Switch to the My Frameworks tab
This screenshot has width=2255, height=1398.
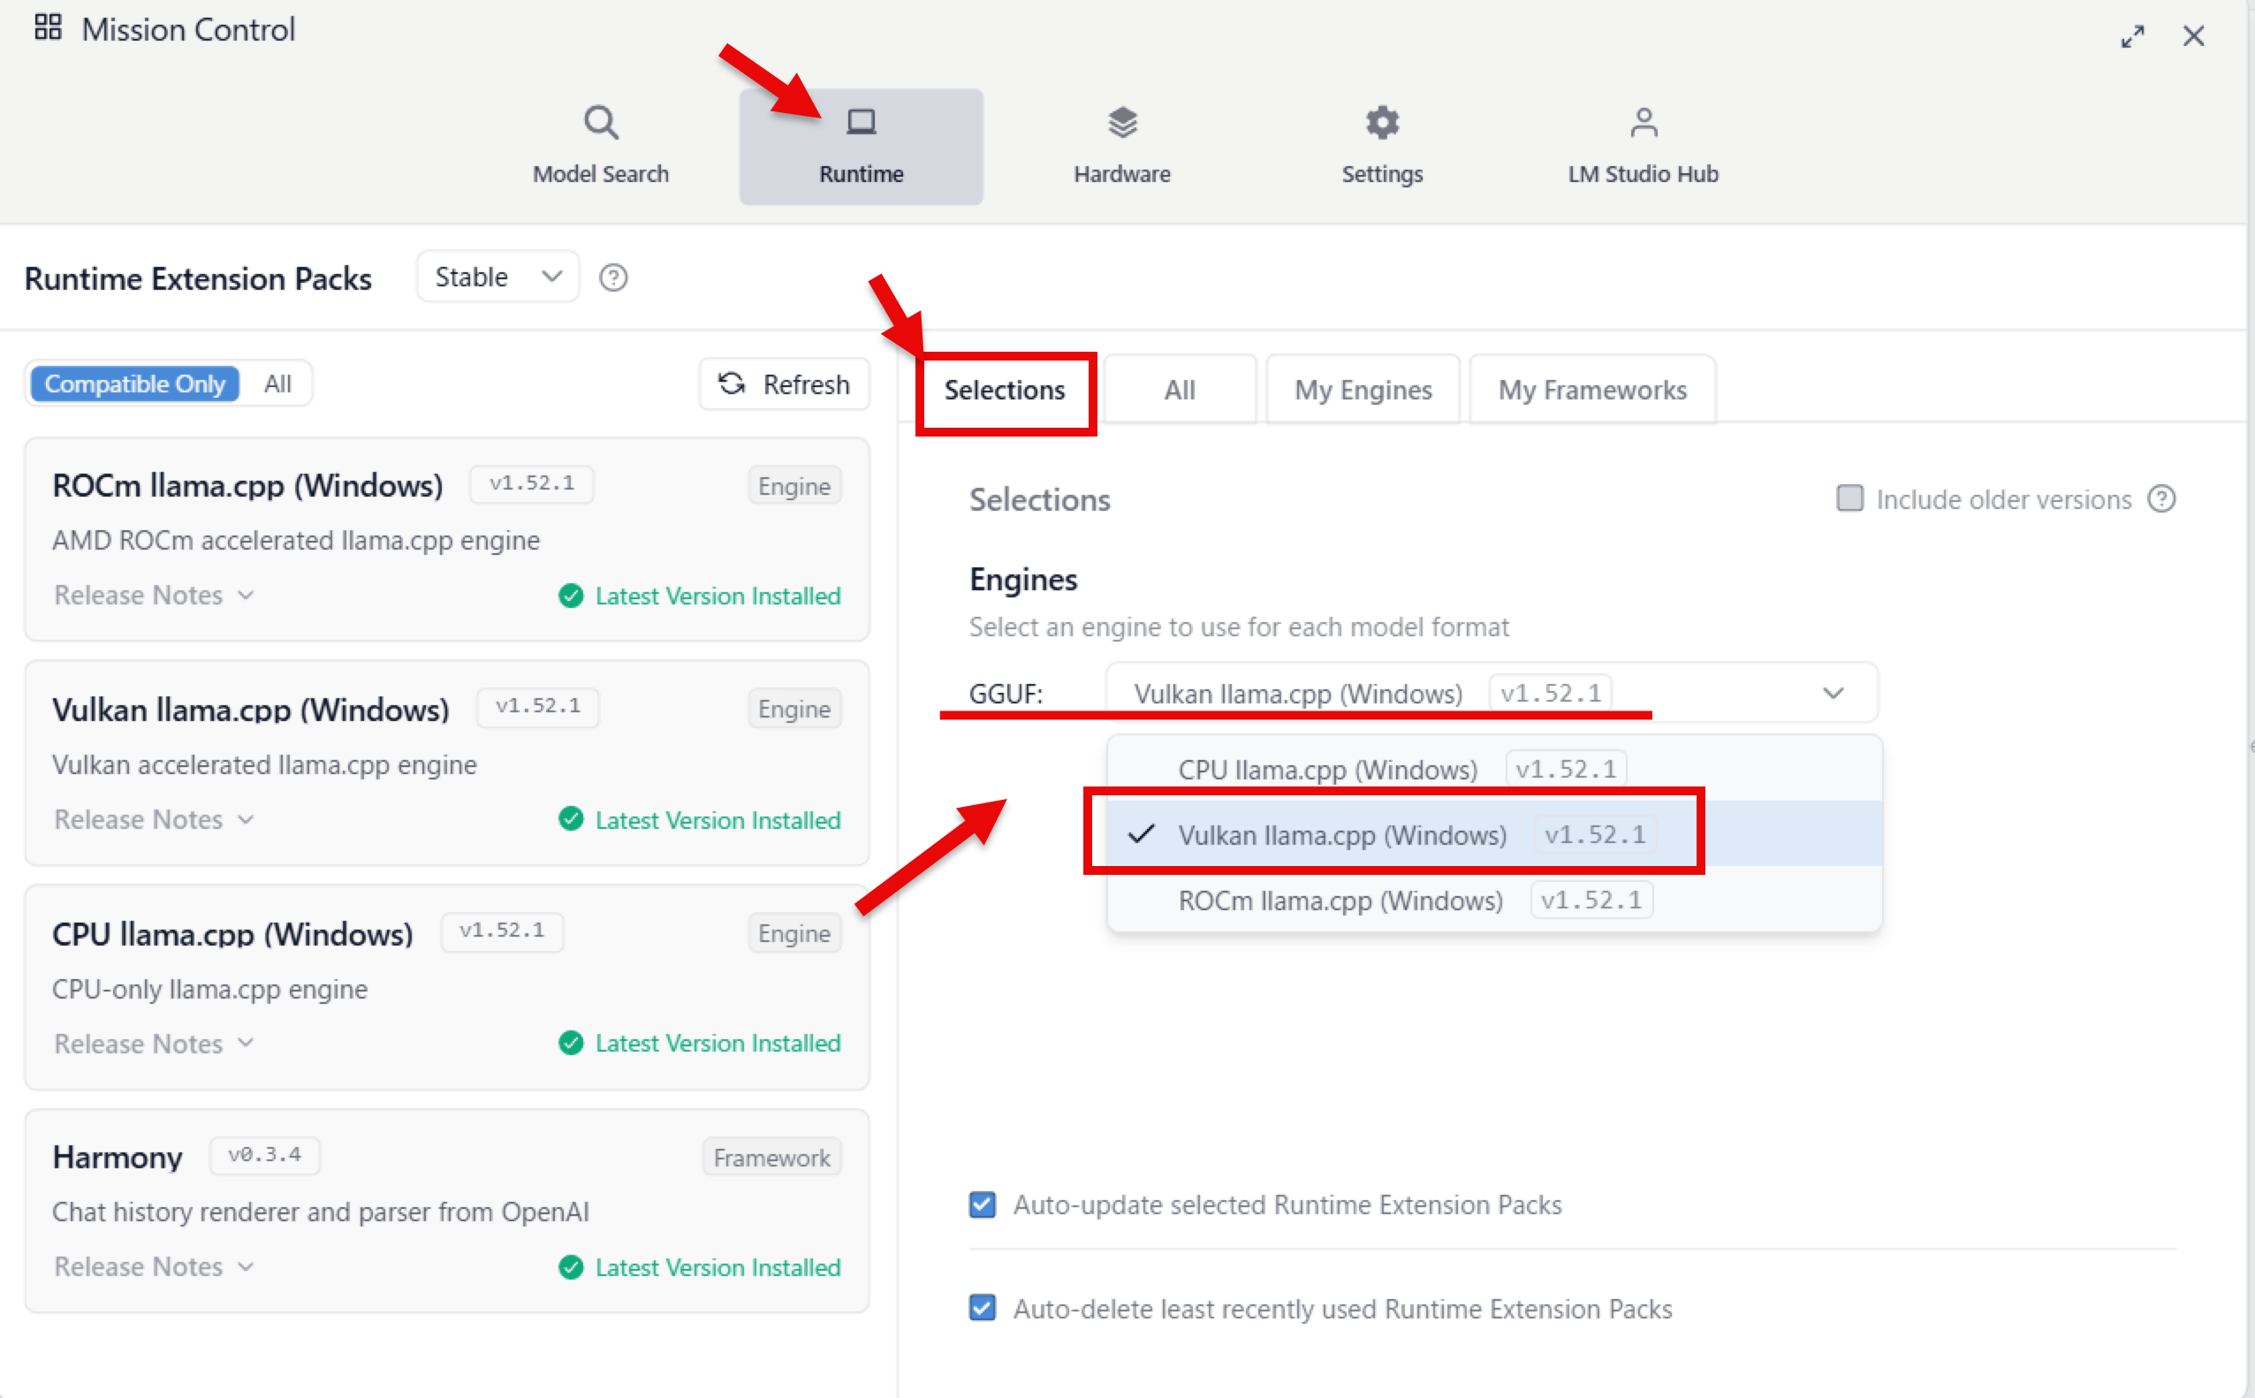1592,391
